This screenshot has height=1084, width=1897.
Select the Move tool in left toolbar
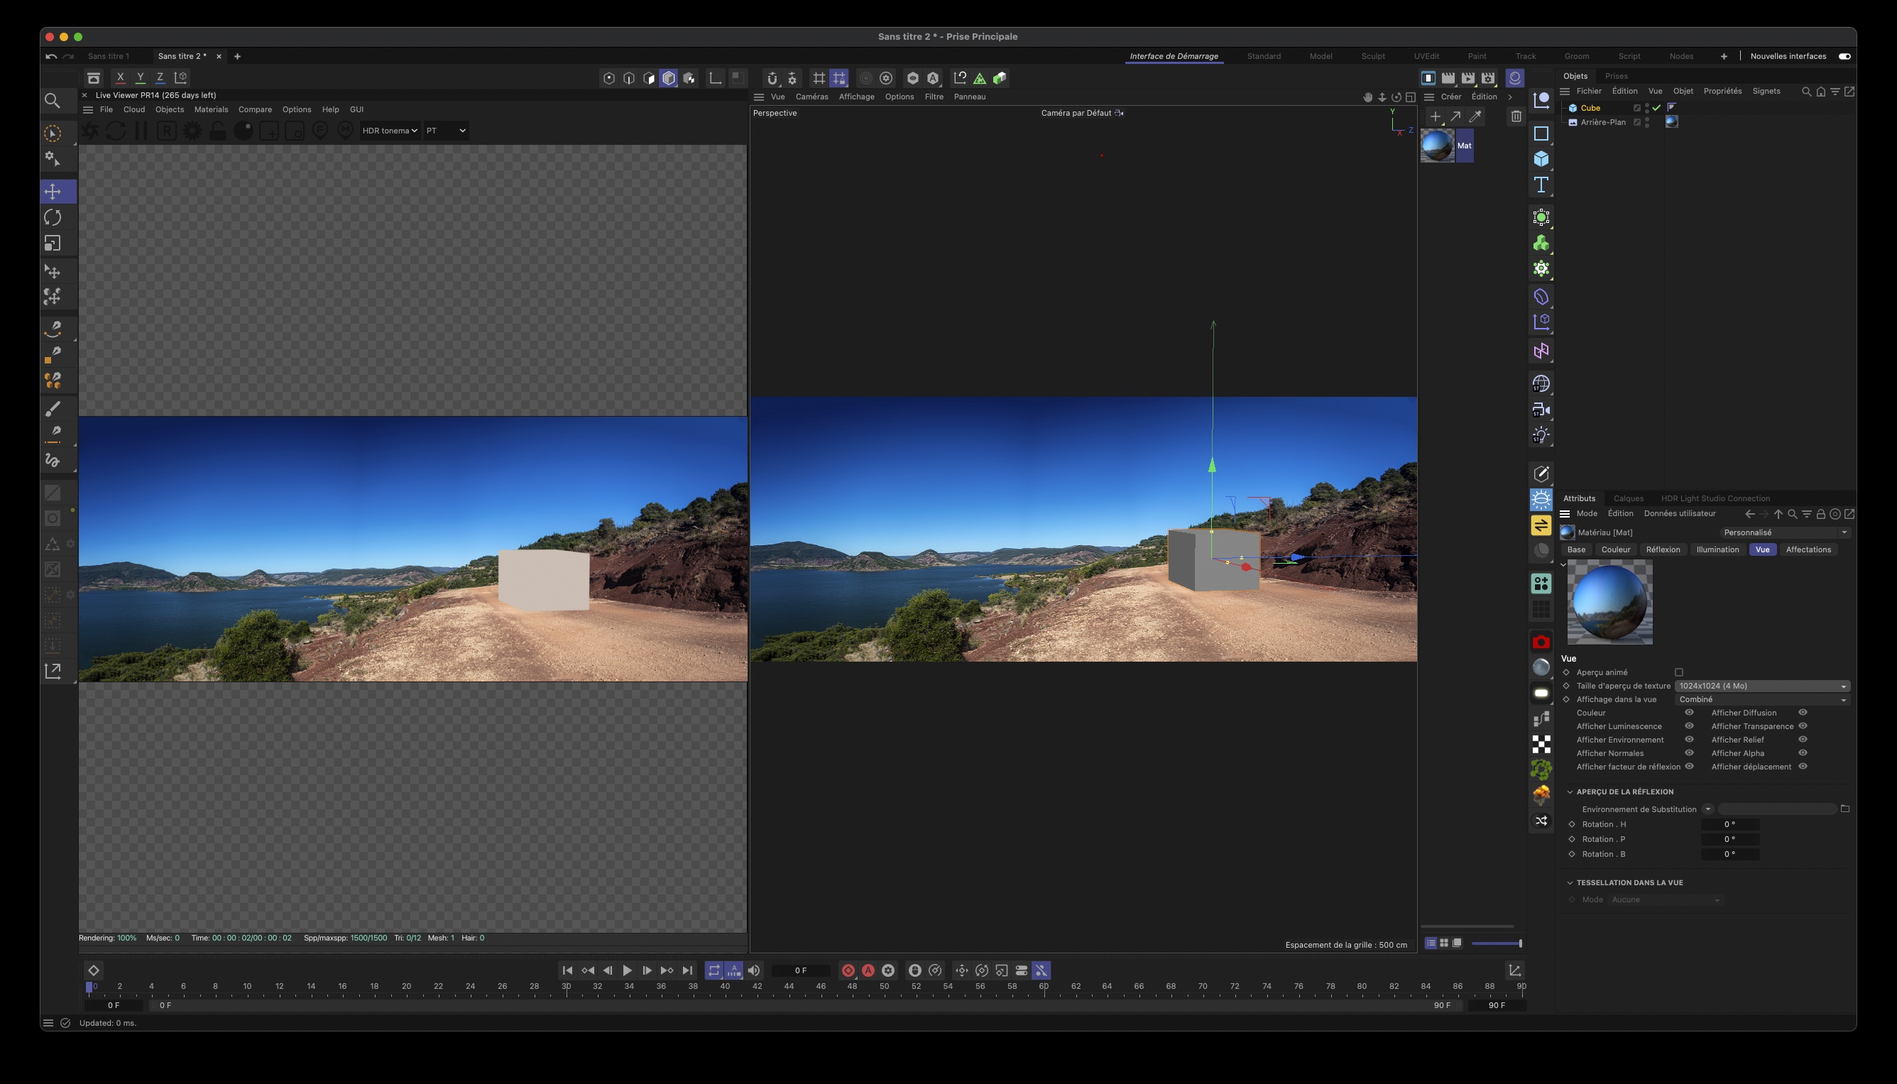[x=53, y=192]
